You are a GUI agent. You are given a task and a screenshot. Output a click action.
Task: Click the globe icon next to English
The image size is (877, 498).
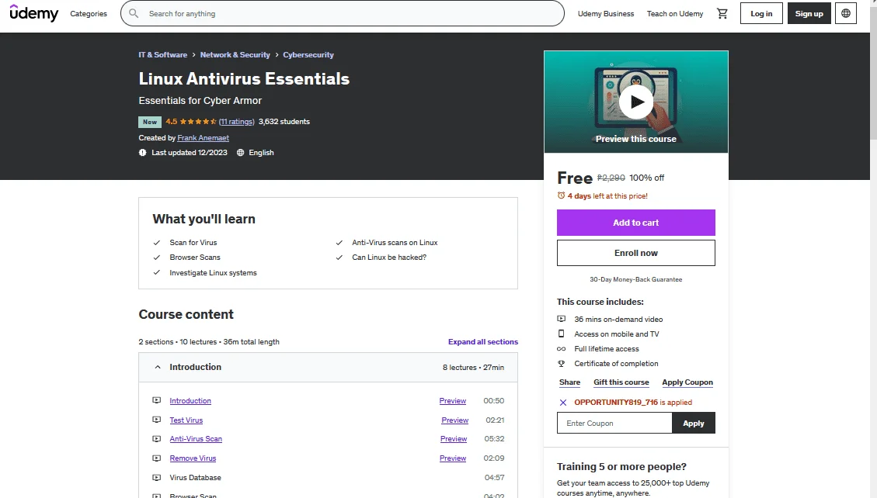(x=241, y=152)
